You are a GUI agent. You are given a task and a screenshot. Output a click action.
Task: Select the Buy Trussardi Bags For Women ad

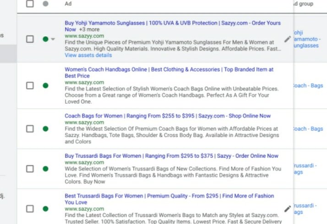click(30, 169)
